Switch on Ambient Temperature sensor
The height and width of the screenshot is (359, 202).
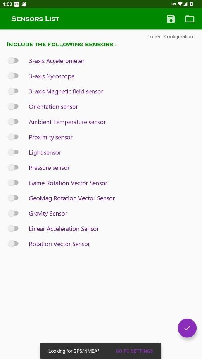click(13, 122)
